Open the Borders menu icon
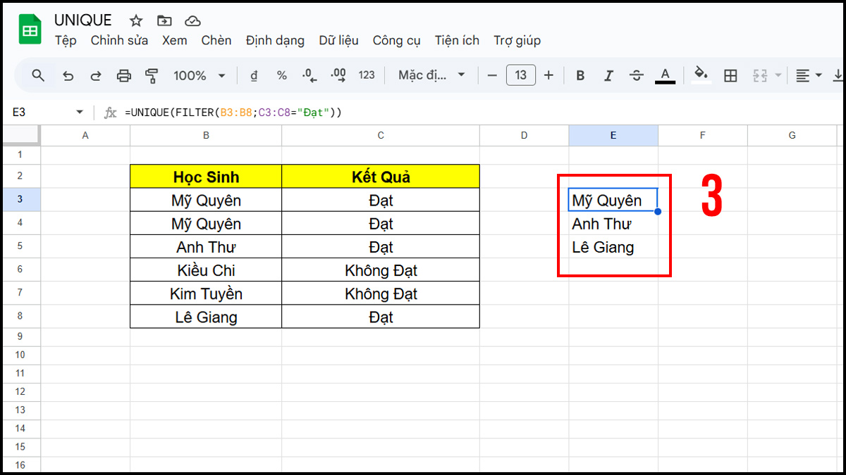 (x=731, y=75)
